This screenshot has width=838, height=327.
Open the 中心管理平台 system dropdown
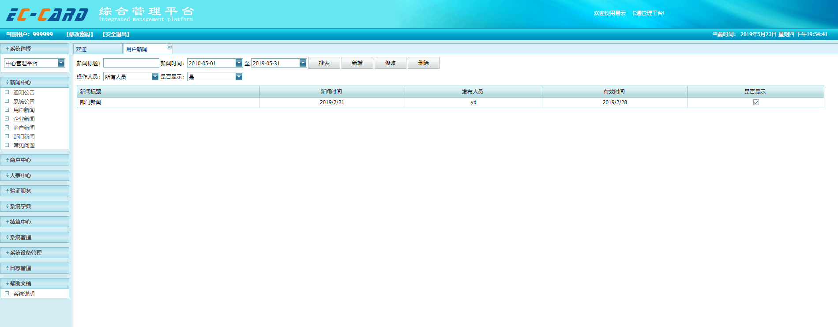(x=61, y=63)
